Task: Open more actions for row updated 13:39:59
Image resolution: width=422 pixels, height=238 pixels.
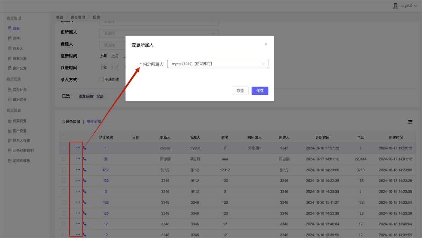Action: point(78,235)
